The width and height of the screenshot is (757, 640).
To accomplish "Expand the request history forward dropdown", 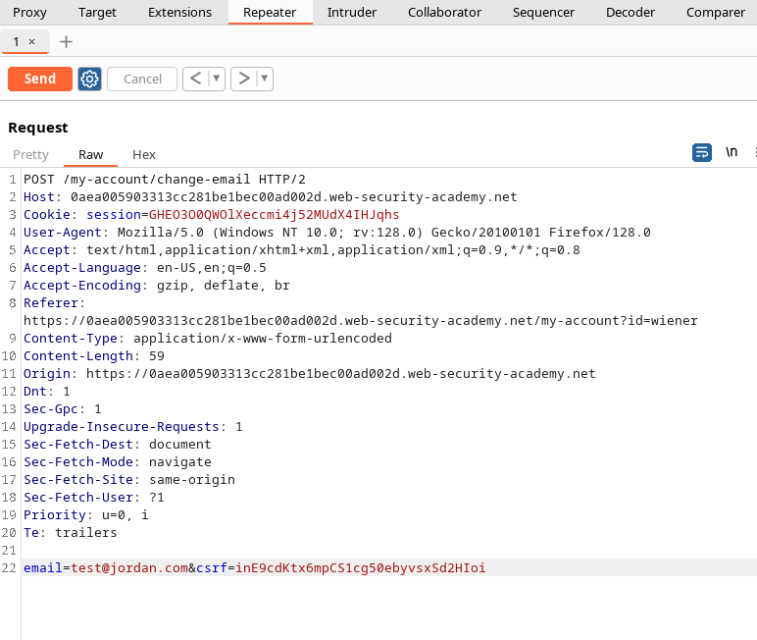I will point(265,79).
